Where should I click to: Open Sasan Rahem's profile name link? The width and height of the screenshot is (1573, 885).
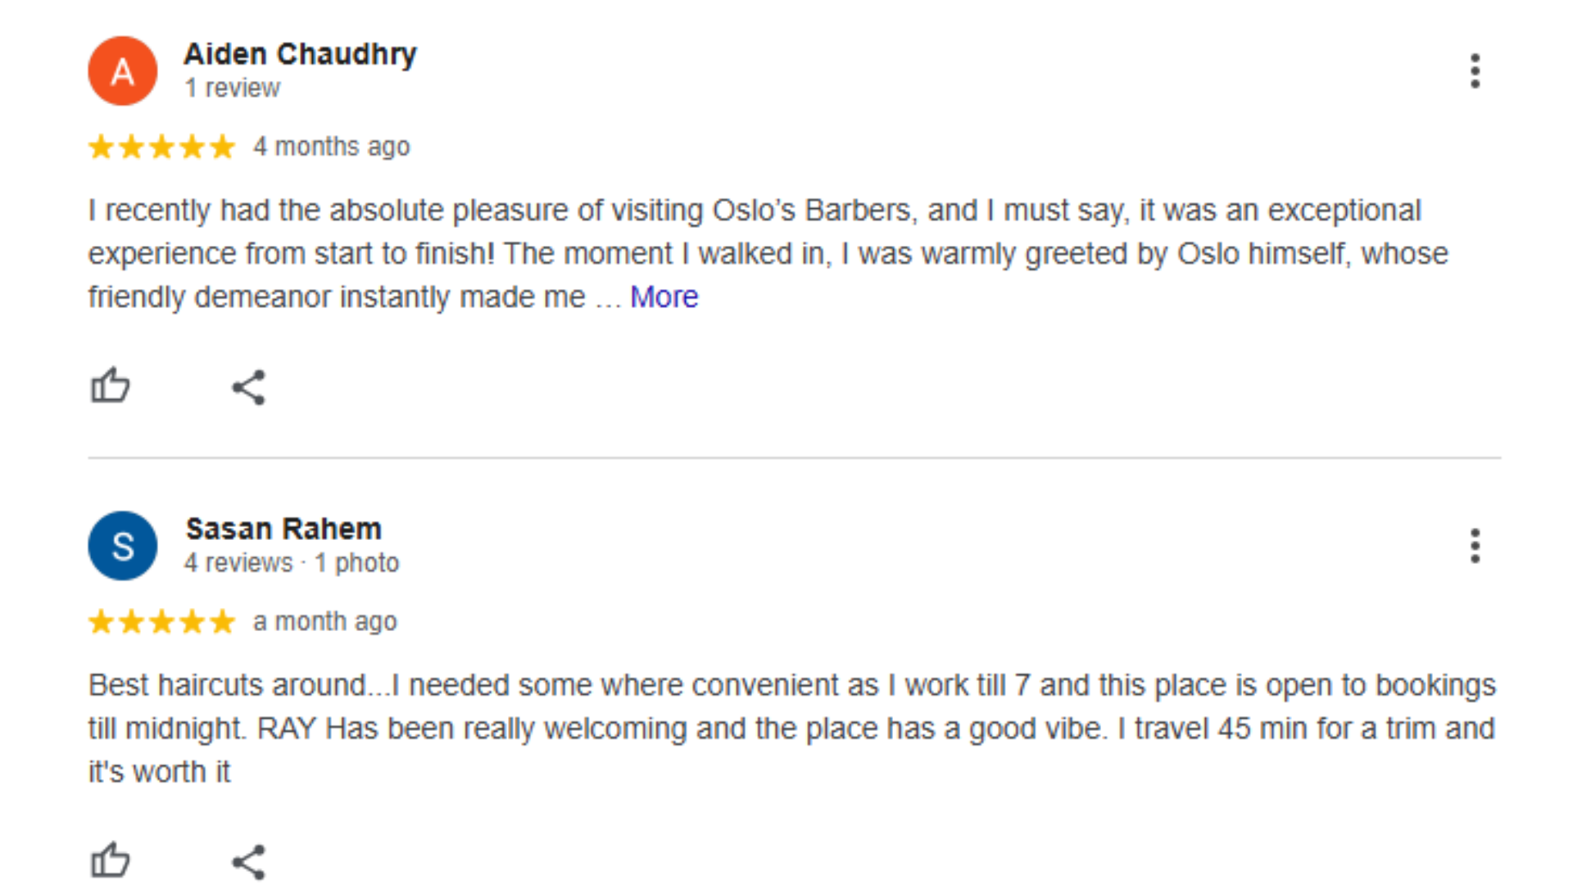(283, 529)
